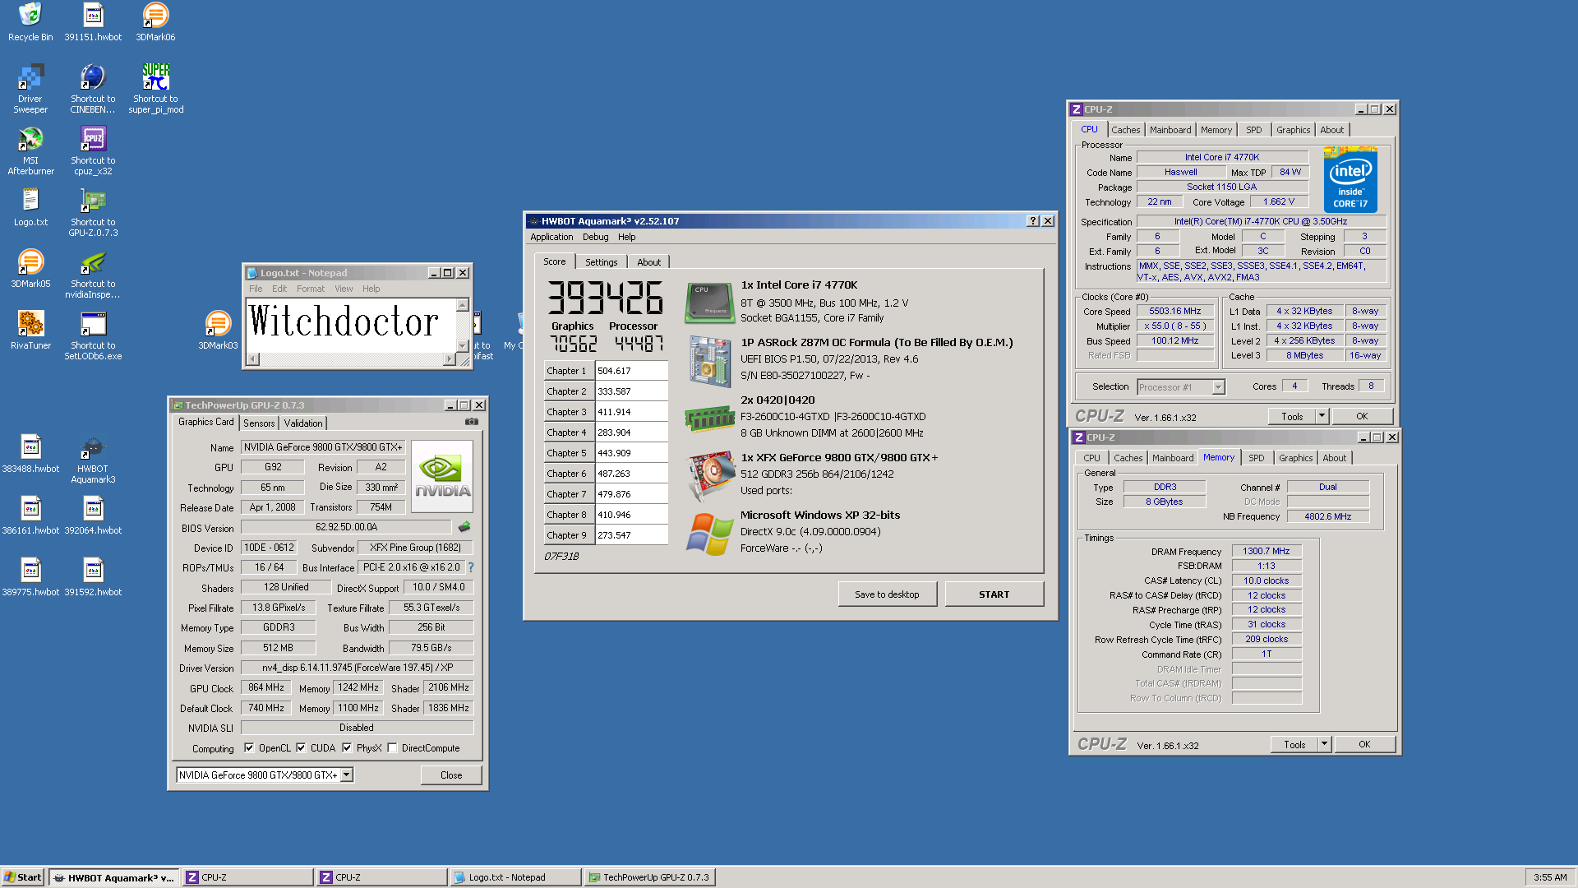Click the START benchmark button

coord(994,594)
